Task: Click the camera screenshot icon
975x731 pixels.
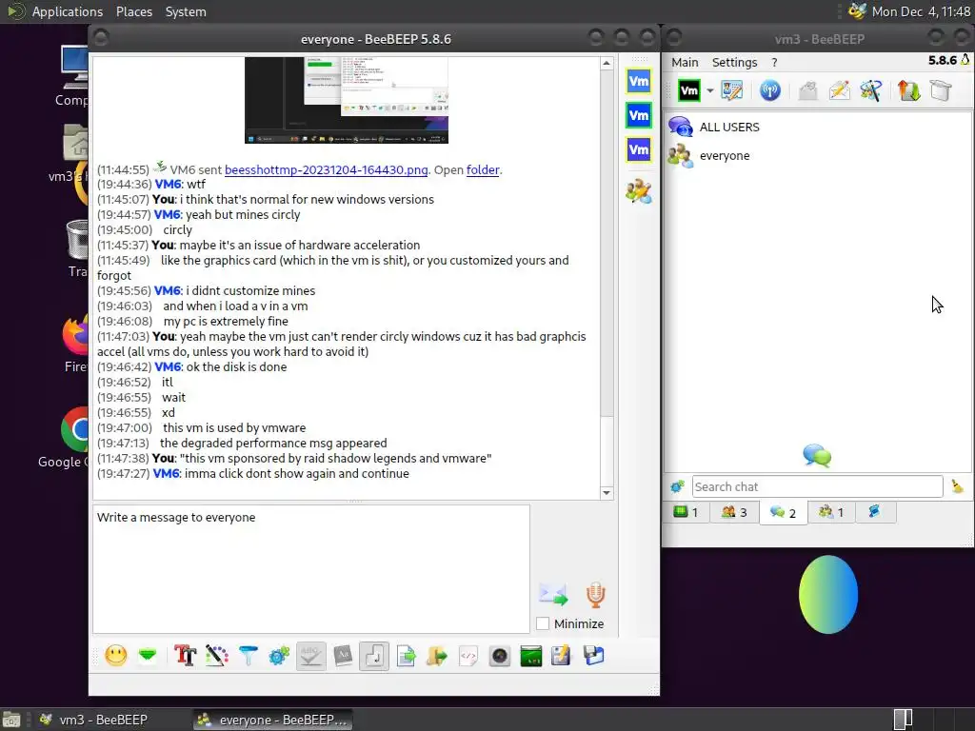Action: coord(499,656)
